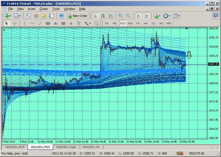The height and width of the screenshot is (157, 221).
Task: Zoom out of the chart
Action: (x=128, y=16)
